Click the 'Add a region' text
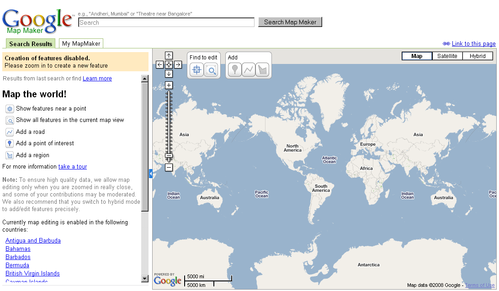499x291 pixels. [33, 155]
